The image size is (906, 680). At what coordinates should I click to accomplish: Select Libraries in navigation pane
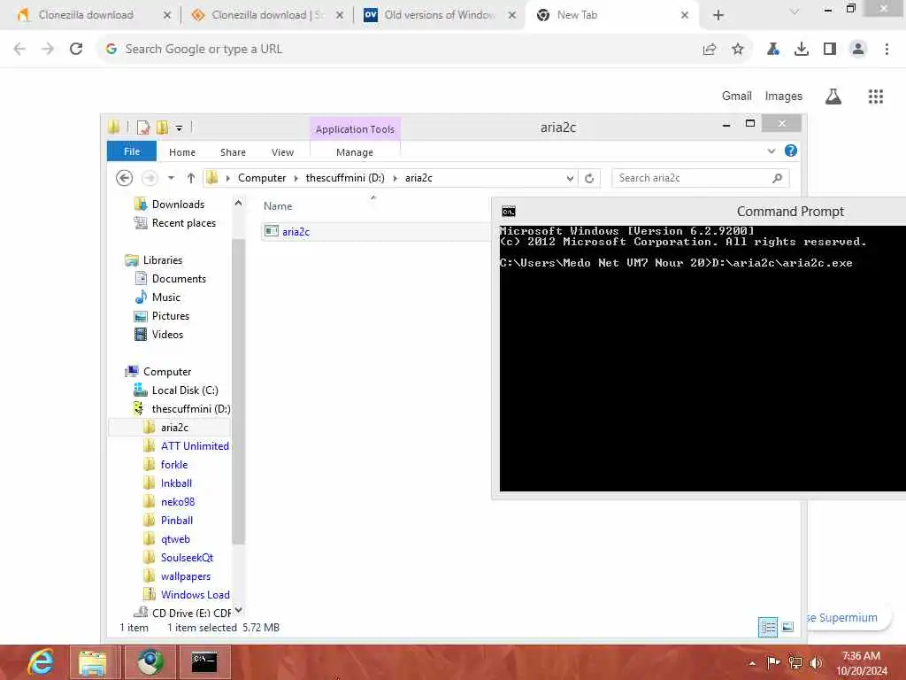[163, 260]
